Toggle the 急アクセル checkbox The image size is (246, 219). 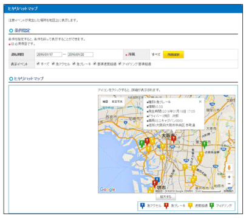53,64
